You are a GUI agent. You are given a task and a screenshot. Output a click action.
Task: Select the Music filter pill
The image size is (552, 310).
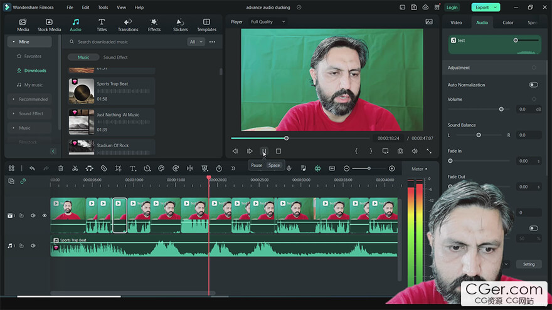point(83,57)
